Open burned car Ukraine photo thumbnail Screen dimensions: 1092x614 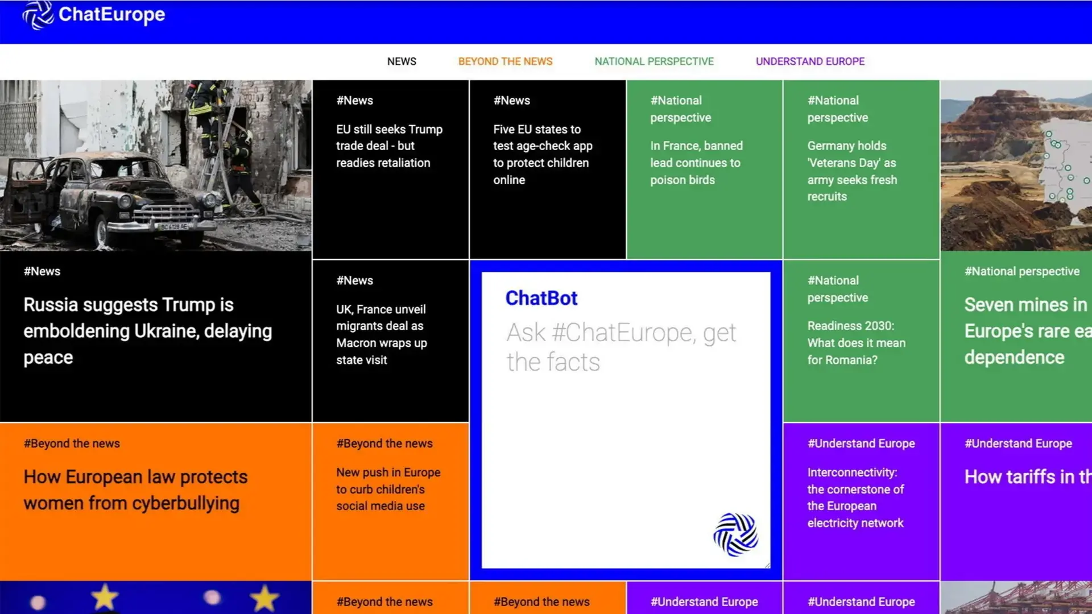pyautogui.click(x=155, y=165)
